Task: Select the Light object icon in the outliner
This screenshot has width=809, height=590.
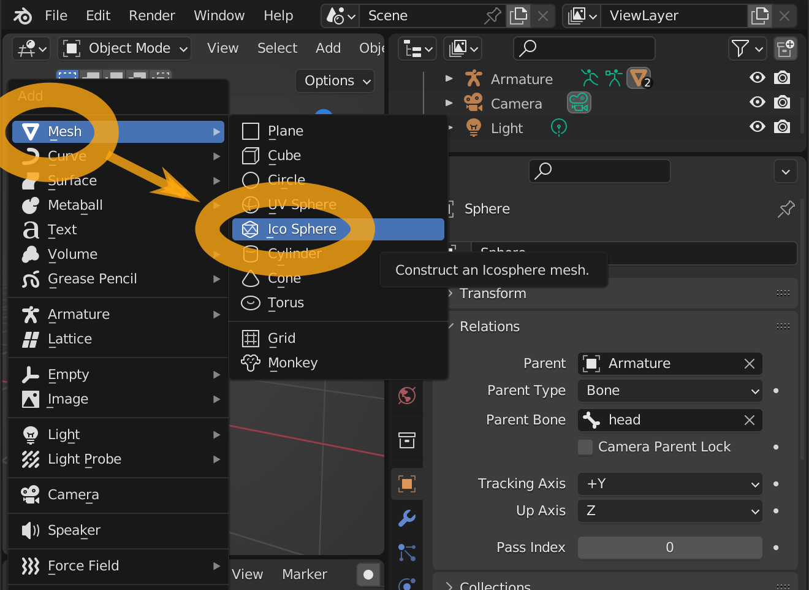Action: (x=473, y=128)
